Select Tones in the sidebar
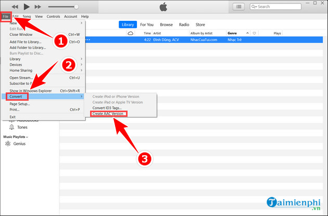 tap(22, 127)
